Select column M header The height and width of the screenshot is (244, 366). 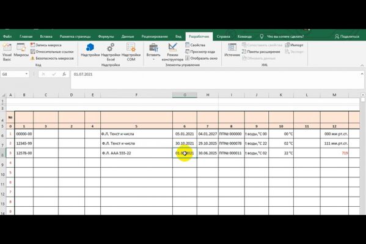click(x=334, y=95)
